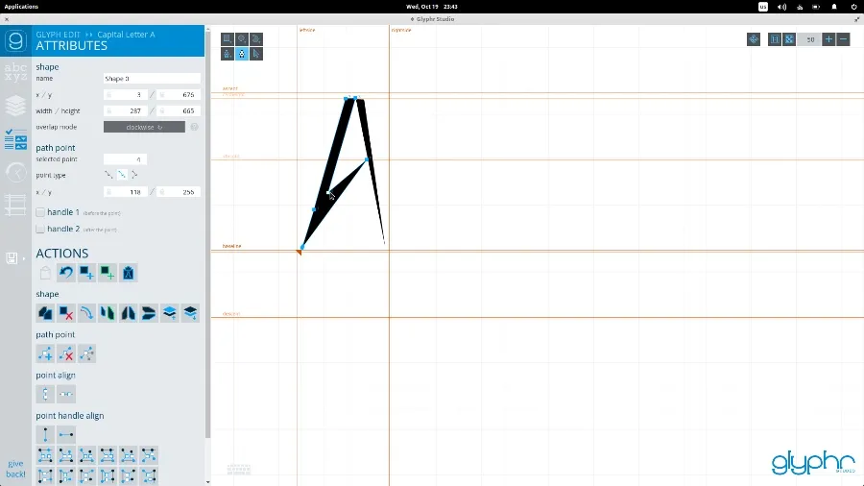Open the Glyphr navigation logo menu

coord(15,41)
